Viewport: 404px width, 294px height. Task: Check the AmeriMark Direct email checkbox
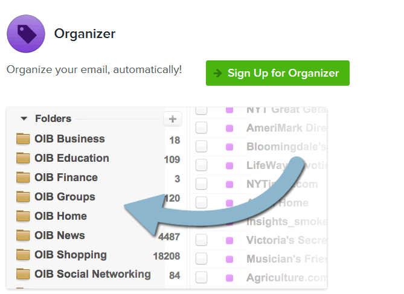pyautogui.click(x=201, y=128)
